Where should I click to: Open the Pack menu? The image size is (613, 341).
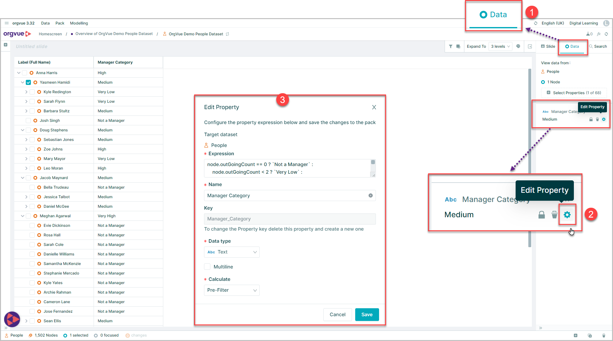coord(60,23)
